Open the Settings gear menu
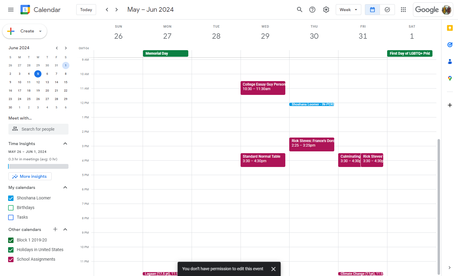The height and width of the screenshot is (276, 458). pyautogui.click(x=326, y=10)
